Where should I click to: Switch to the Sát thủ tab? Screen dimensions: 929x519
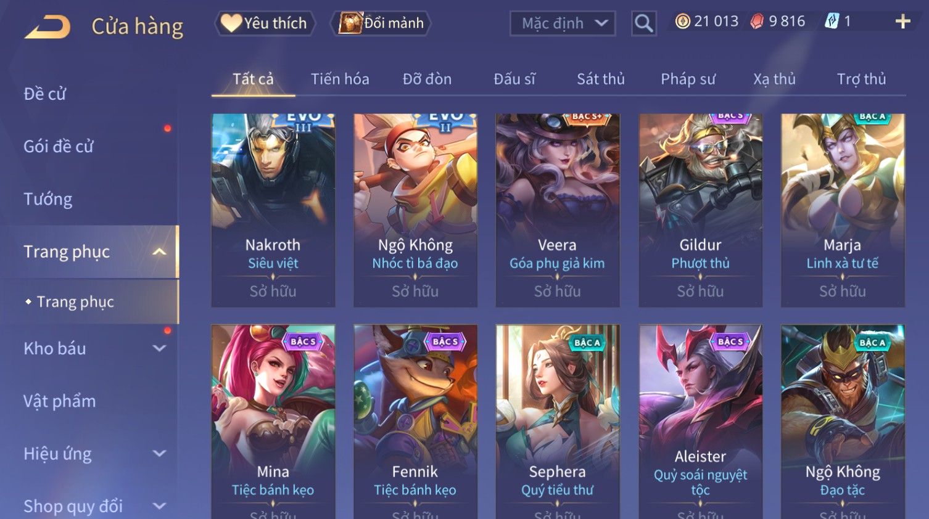[601, 79]
